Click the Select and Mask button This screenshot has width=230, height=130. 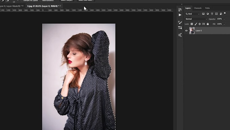coord(86,1)
